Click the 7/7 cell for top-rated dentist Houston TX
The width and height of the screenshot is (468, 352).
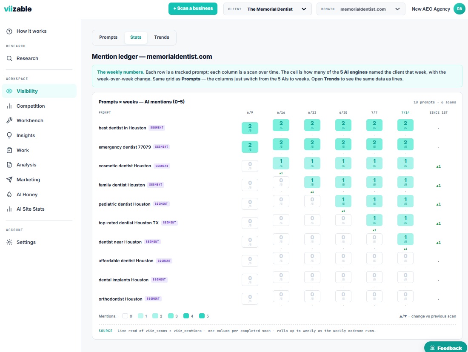[374, 220]
